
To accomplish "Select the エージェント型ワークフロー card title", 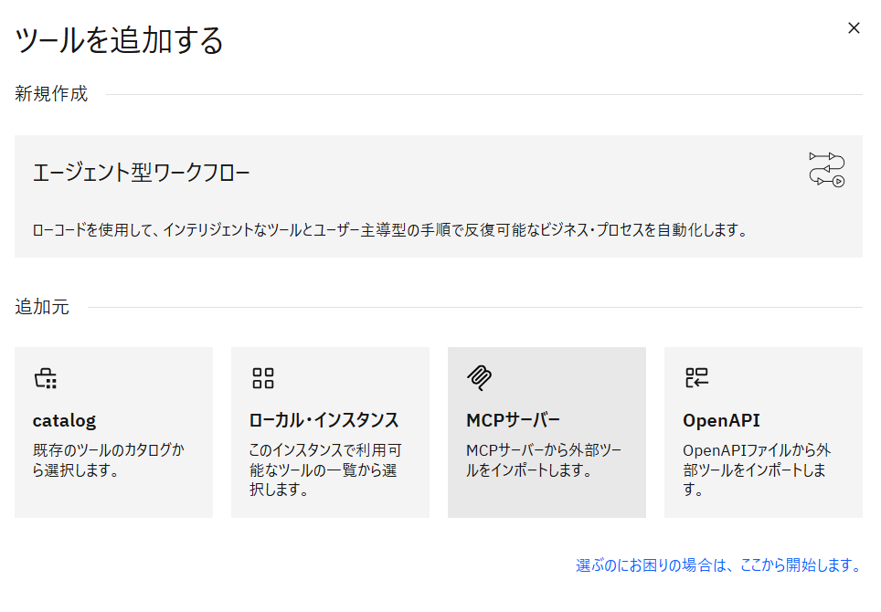I will coord(142,173).
